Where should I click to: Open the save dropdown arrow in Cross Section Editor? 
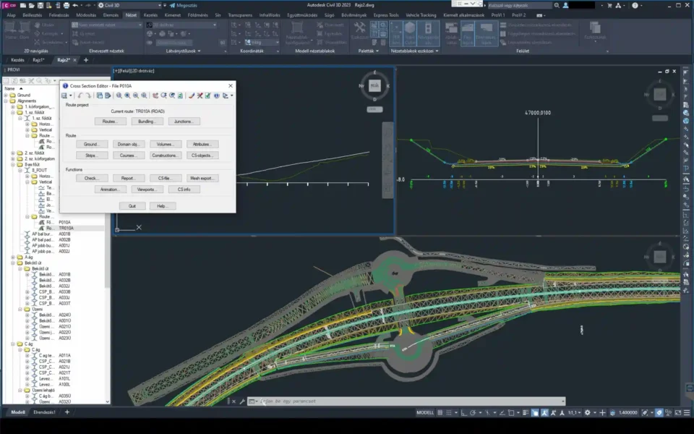coord(70,95)
